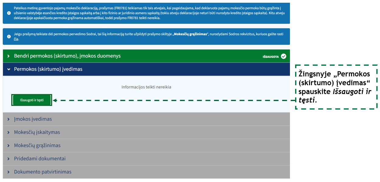Click the bold "Mokesčių grąžinimas" text in the notice
380x182 pixels.
[190, 34]
